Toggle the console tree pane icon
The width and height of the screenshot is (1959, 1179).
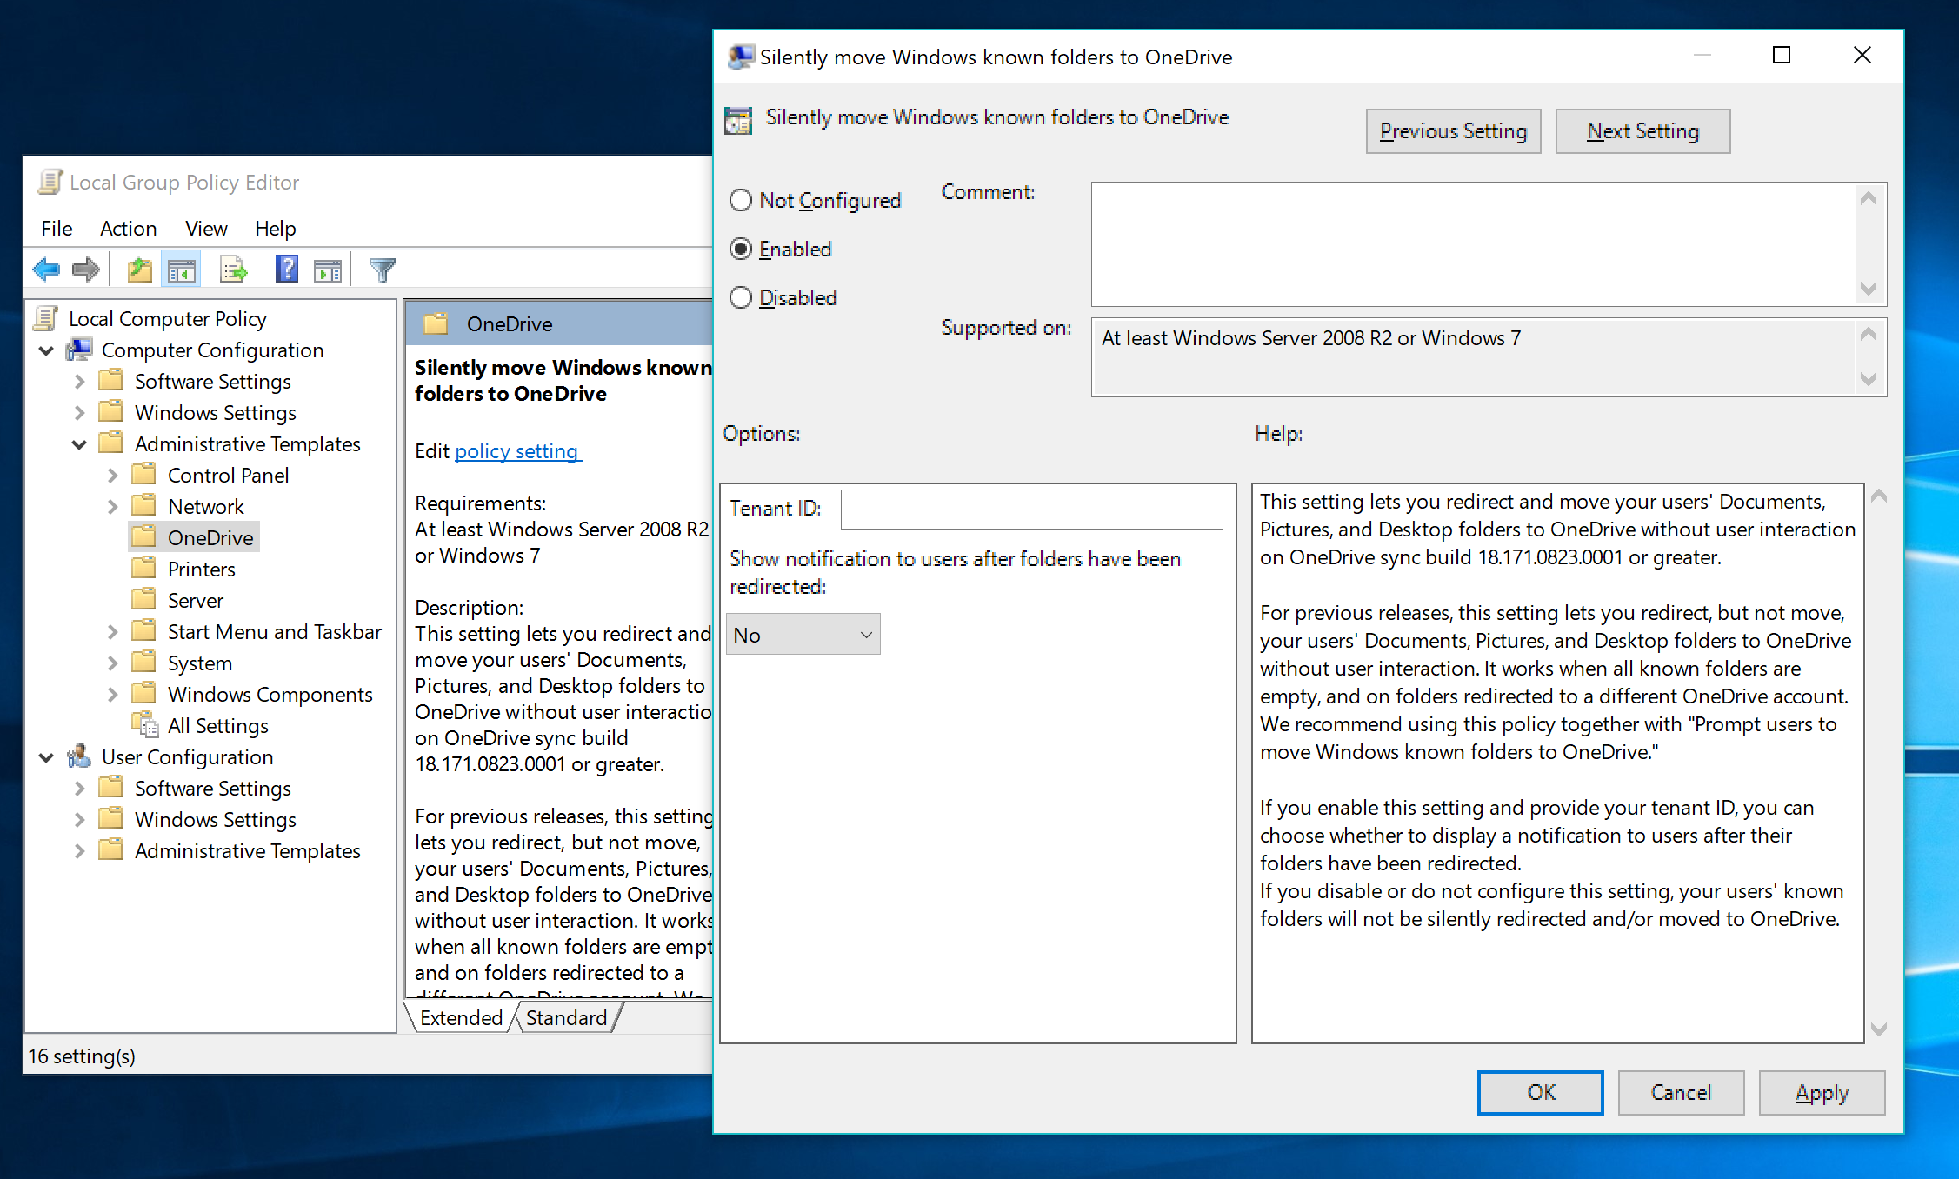(181, 269)
